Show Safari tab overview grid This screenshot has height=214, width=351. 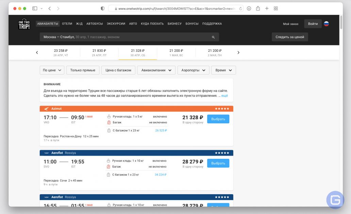(276, 9)
